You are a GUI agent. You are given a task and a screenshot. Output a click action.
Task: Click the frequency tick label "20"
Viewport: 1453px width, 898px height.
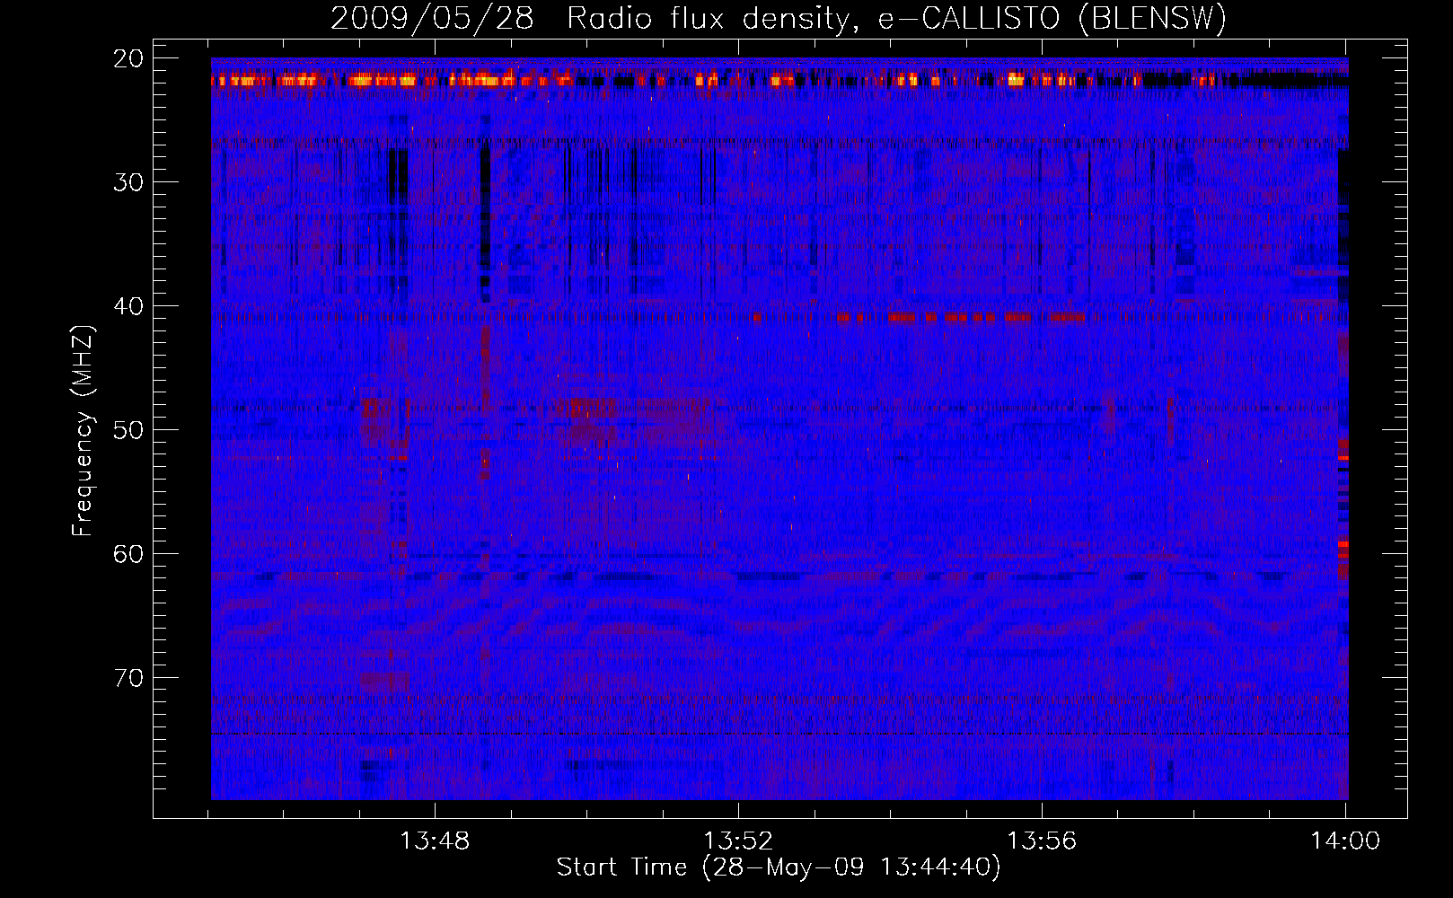click(x=128, y=58)
